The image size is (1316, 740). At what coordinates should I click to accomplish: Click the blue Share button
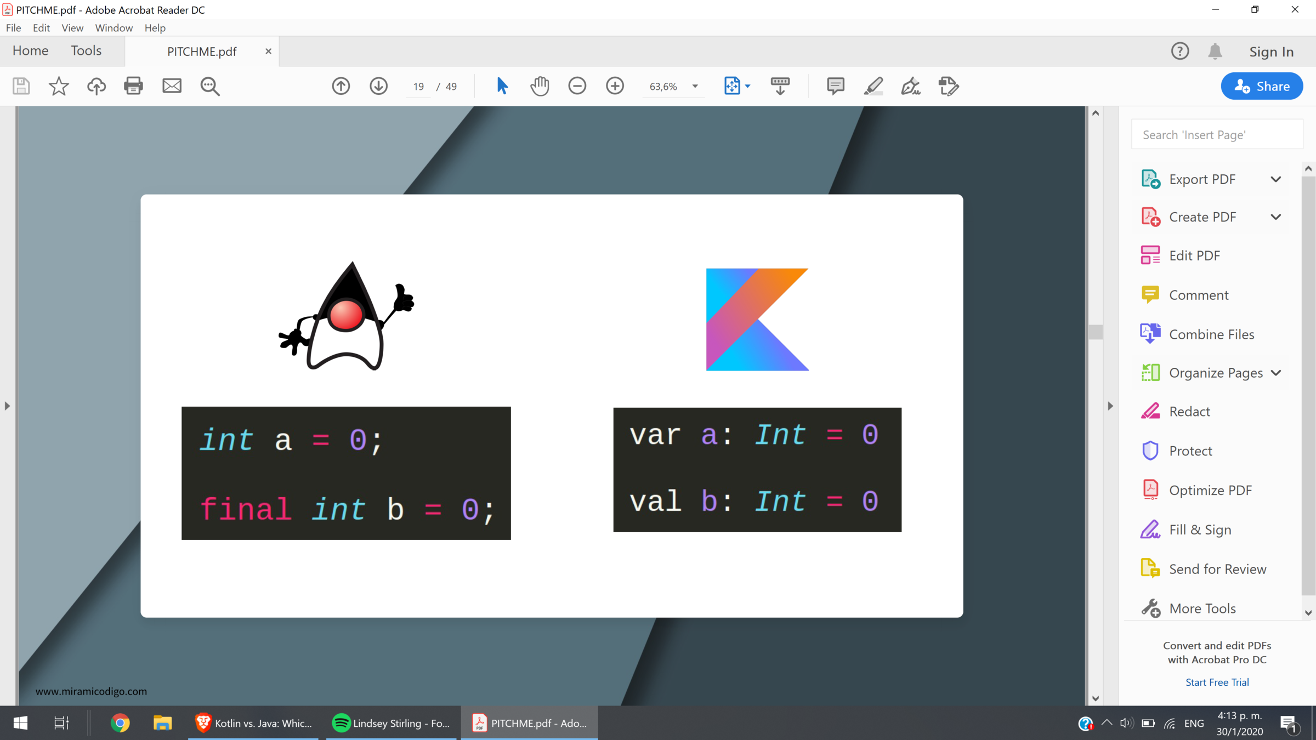(1261, 86)
